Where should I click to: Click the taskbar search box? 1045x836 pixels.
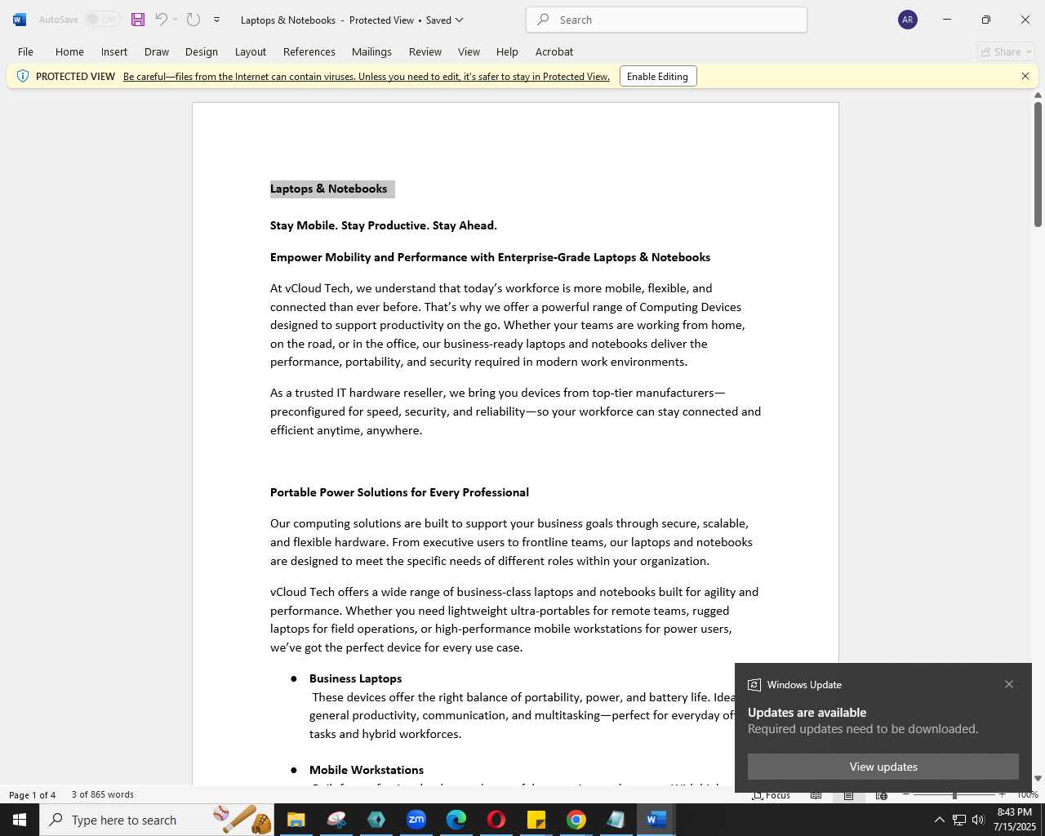tap(158, 820)
